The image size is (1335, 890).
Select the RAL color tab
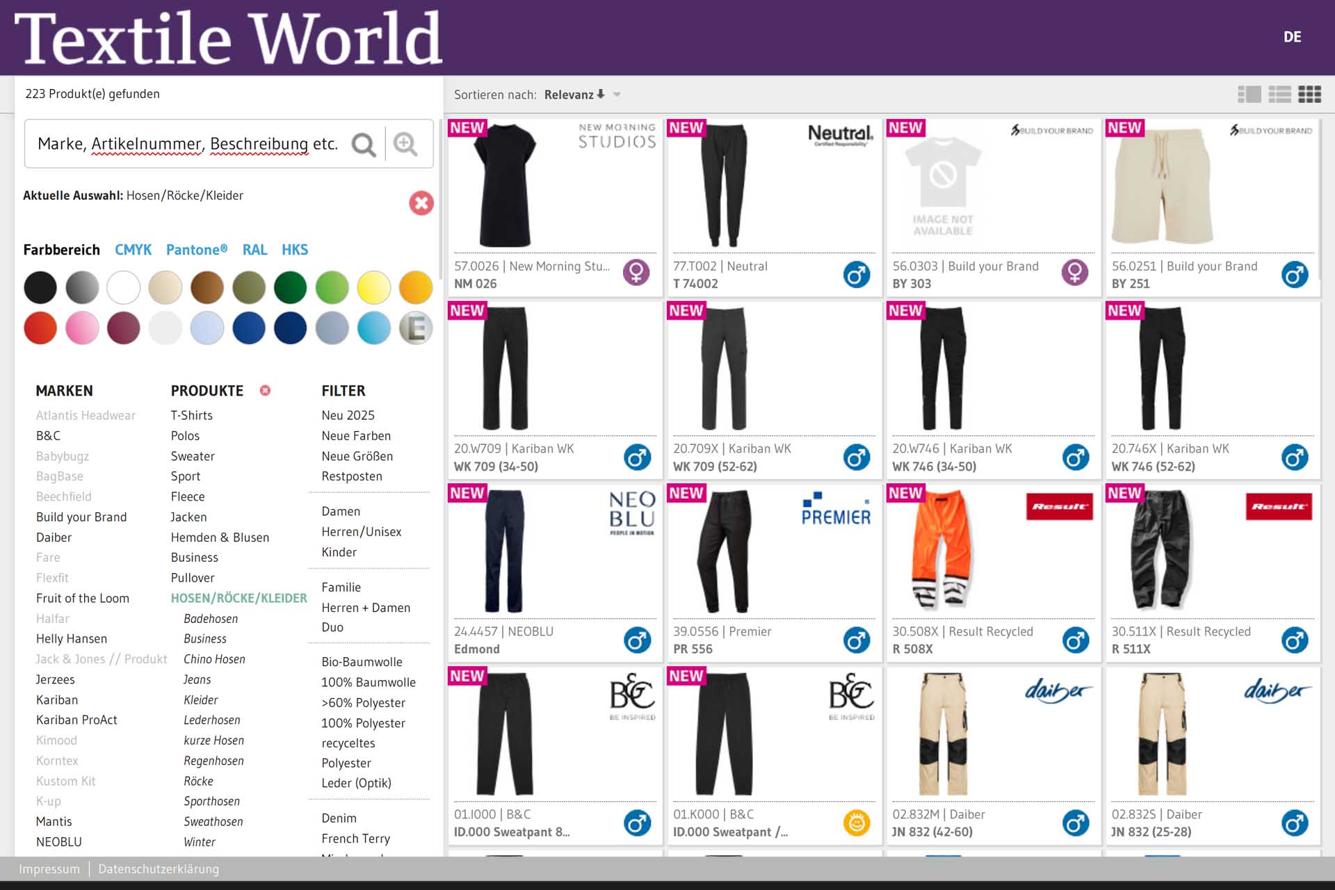tap(254, 250)
